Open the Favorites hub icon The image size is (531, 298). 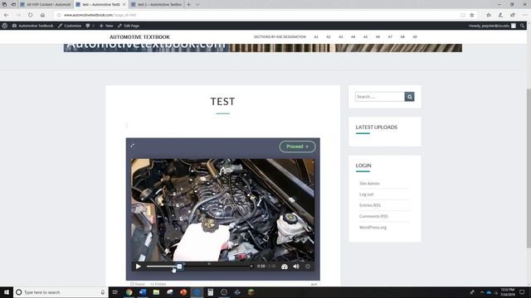(x=489, y=15)
